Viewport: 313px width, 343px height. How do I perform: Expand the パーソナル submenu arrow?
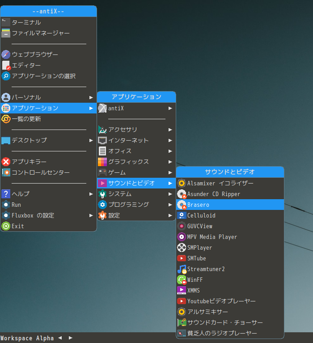[x=91, y=97]
